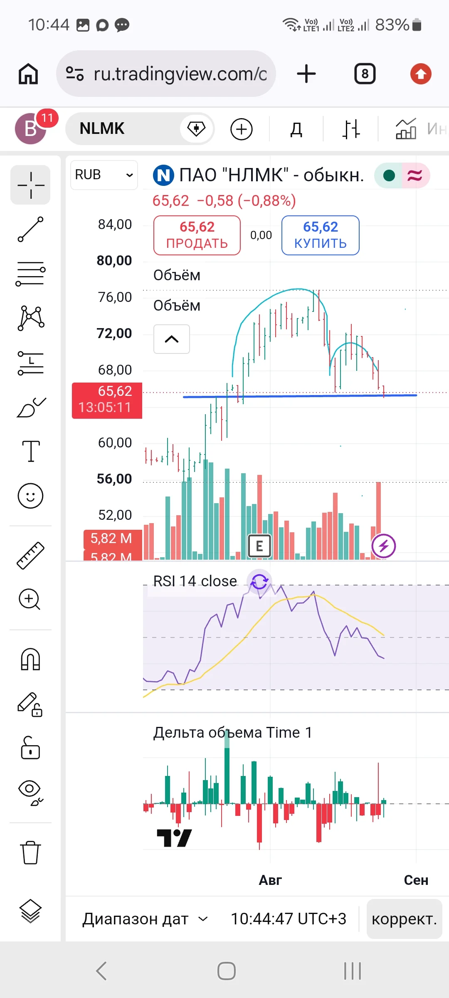Toggle magnet mode

pos(30,660)
